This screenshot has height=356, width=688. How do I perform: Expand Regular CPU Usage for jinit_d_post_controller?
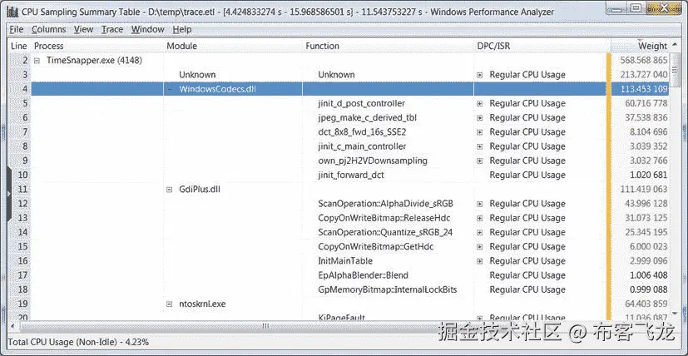480,104
